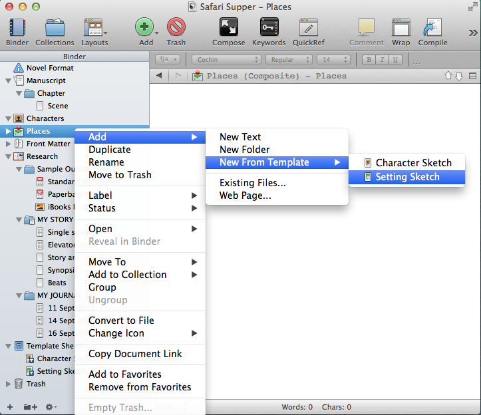Click Rename in the context menu
The width and height of the screenshot is (481, 415).
click(x=140, y=162)
